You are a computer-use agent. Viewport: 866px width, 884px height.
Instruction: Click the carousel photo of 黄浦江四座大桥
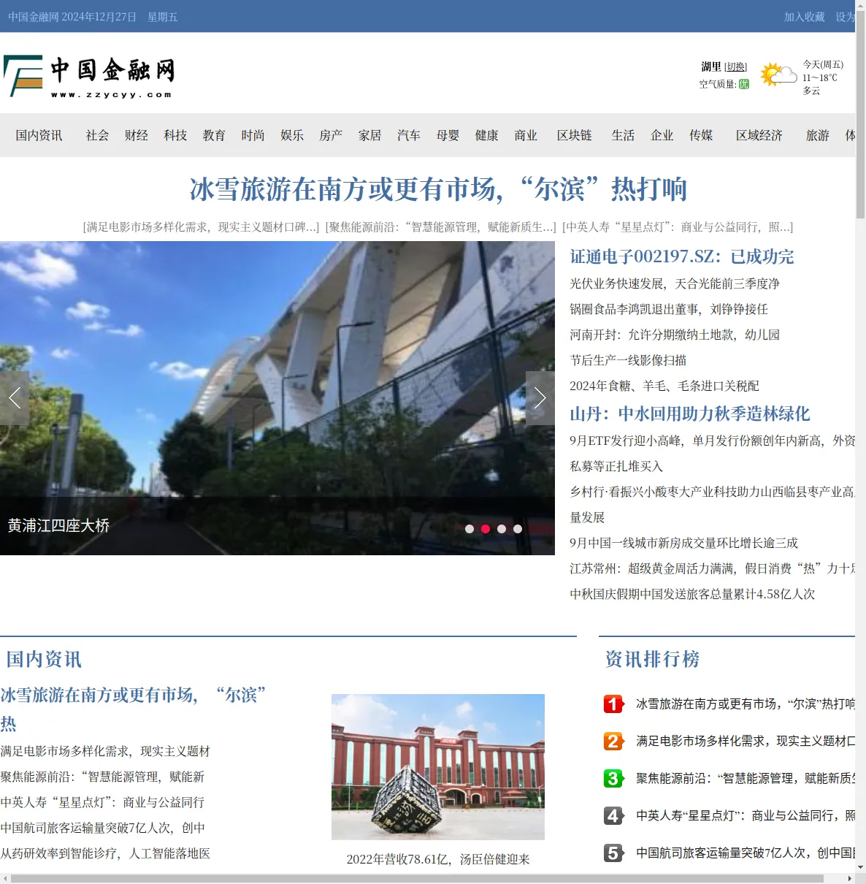coord(277,398)
